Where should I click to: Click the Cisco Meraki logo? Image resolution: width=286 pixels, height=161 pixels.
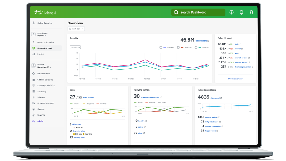45,13
